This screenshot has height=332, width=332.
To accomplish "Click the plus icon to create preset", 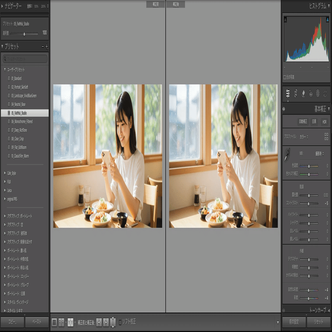I will (x=47, y=47).
